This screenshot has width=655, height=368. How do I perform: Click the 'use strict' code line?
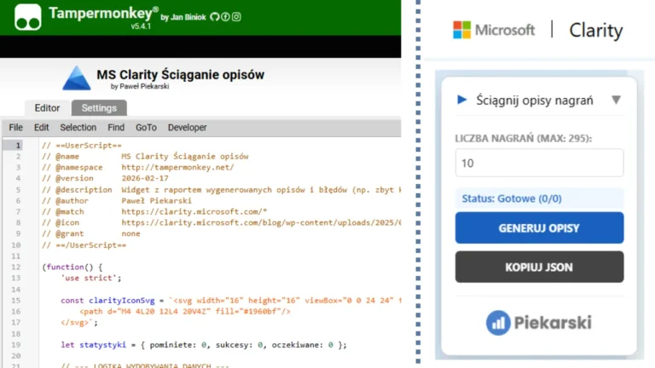click(91, 278)
